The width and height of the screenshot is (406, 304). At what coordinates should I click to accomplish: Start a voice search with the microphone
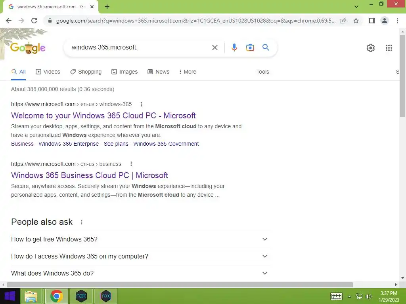pyautogui.click(x=234, y=47)
